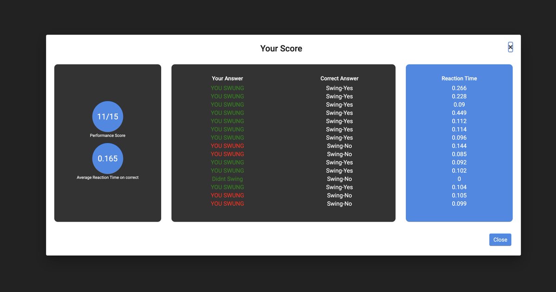Select reaction time value 0.099
Image resolution: width=556 pixels, height=292 pixels.
click(x=459, y=204)
